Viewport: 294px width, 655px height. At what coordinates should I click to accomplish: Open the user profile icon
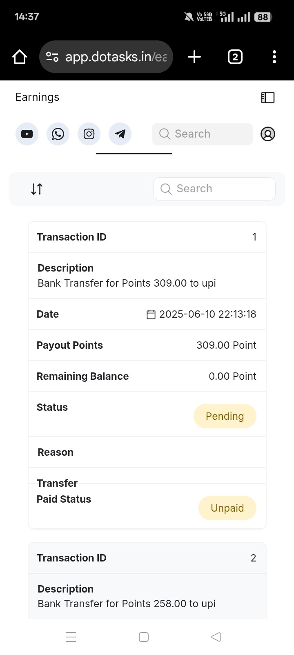(268, 134)
